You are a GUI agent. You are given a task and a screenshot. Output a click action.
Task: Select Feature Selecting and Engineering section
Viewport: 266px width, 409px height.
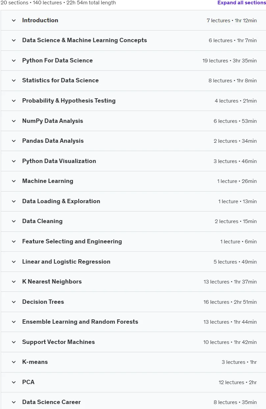(x=133, y=242)
